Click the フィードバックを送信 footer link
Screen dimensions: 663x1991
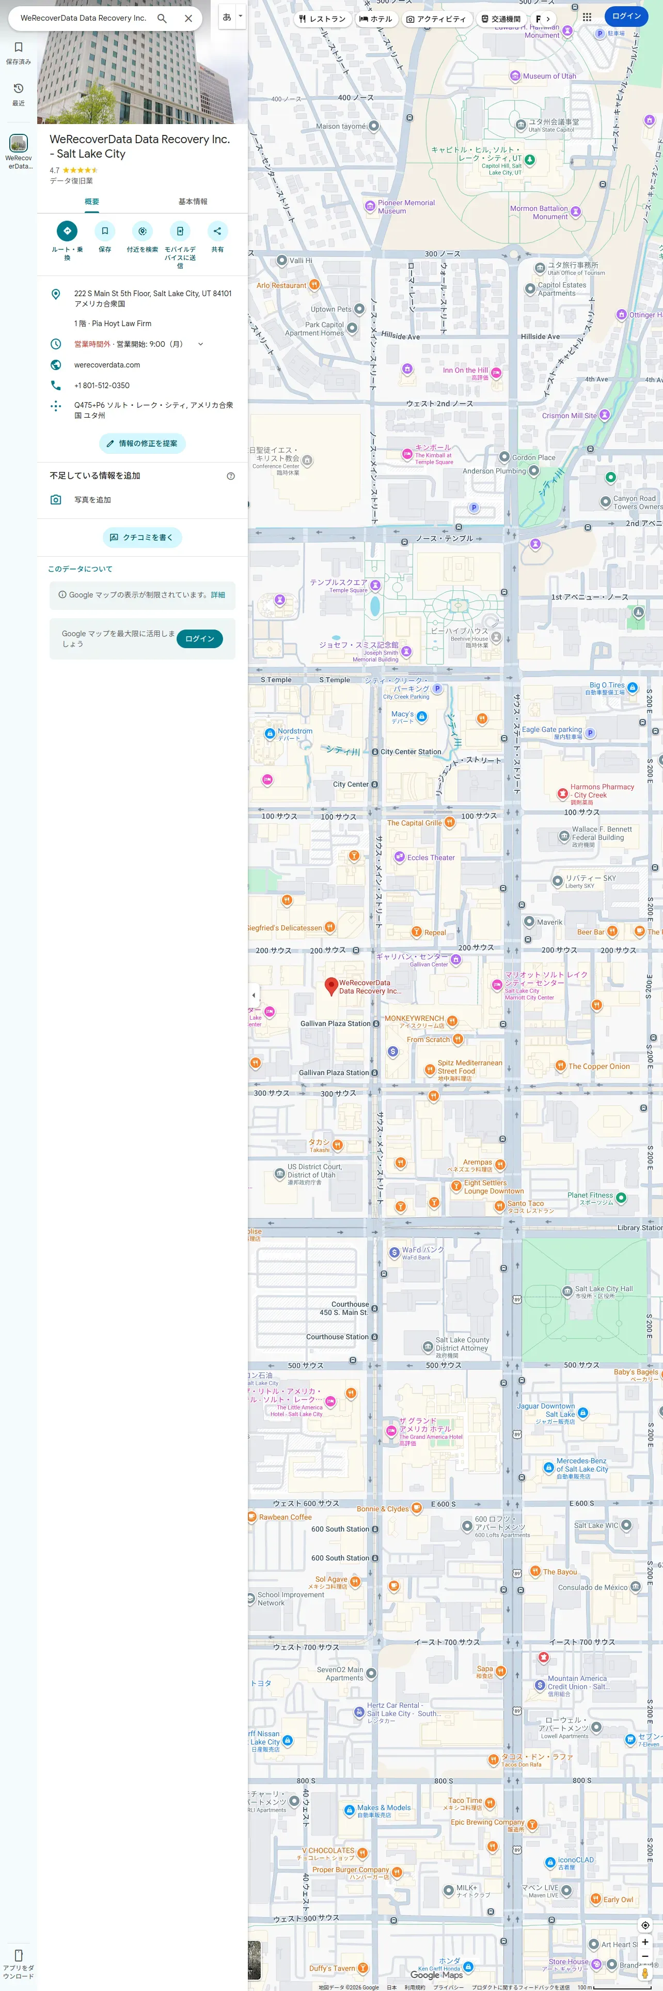[521, 1986]
